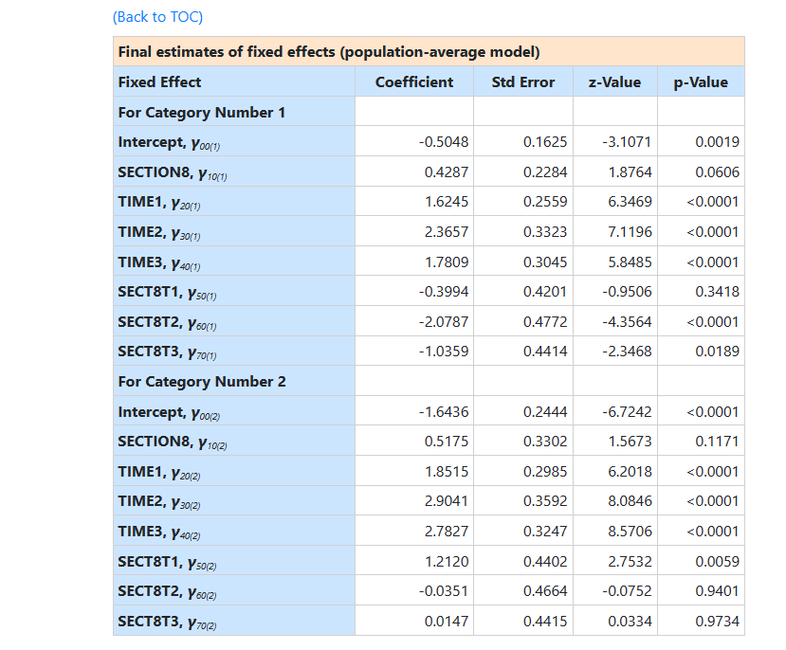
Task: Click the Intercept coefficient value -1.6436
Action: [444, 412]
